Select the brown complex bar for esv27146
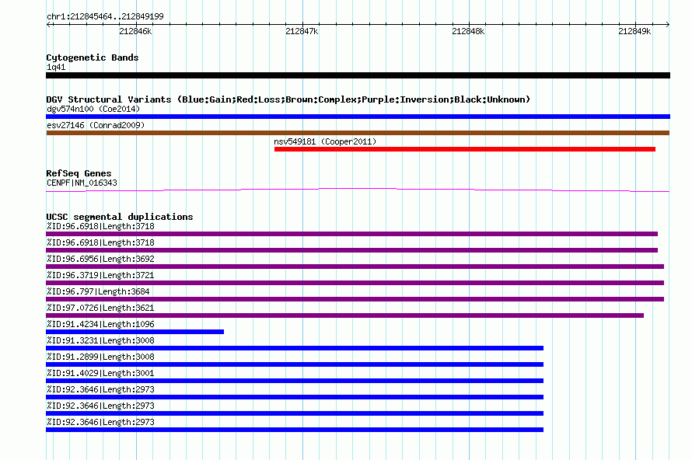 pos(358,133)
